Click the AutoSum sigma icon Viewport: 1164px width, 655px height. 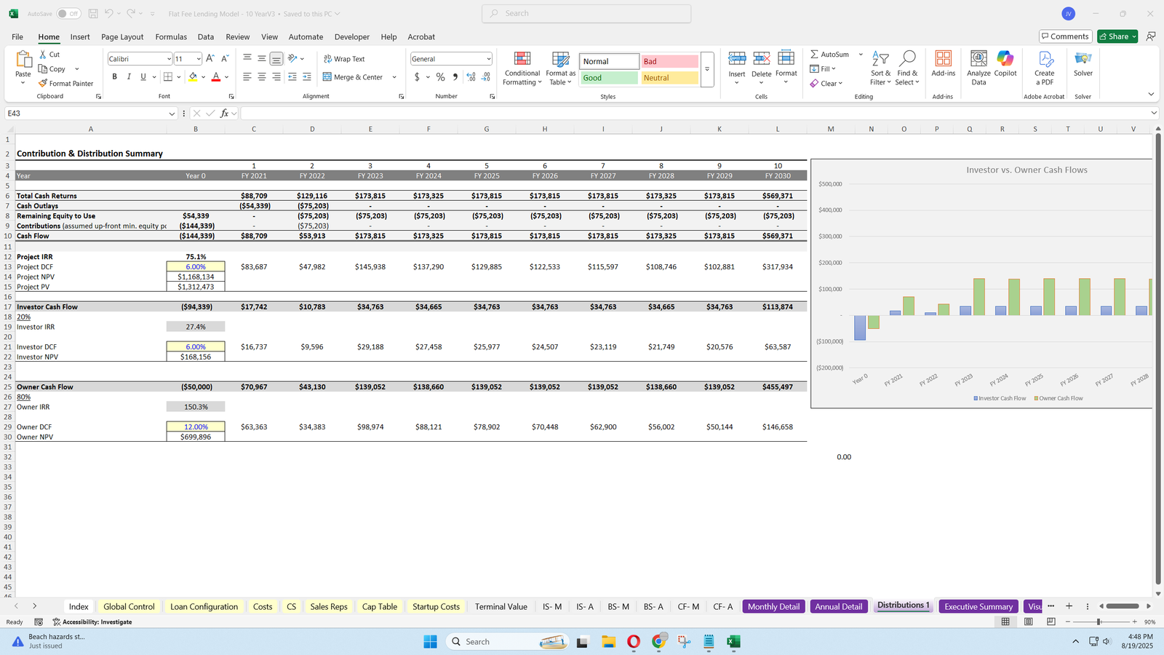(815, 55)
